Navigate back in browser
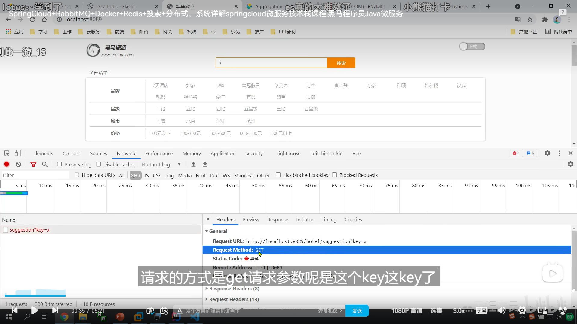 click(8, 20)
